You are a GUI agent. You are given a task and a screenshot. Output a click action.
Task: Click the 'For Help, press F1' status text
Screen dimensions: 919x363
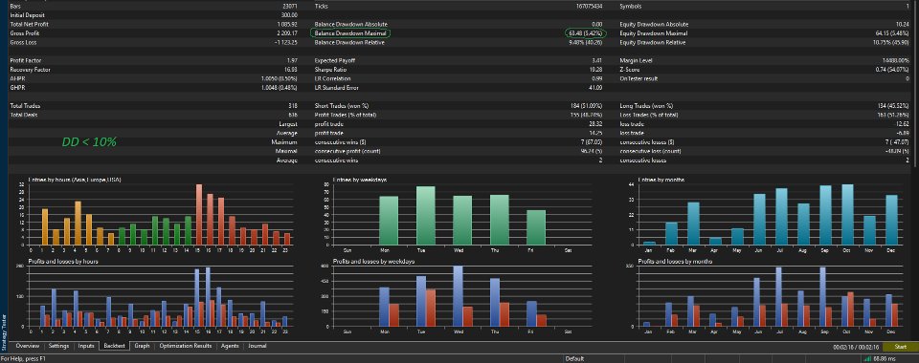tap(22, 359)
